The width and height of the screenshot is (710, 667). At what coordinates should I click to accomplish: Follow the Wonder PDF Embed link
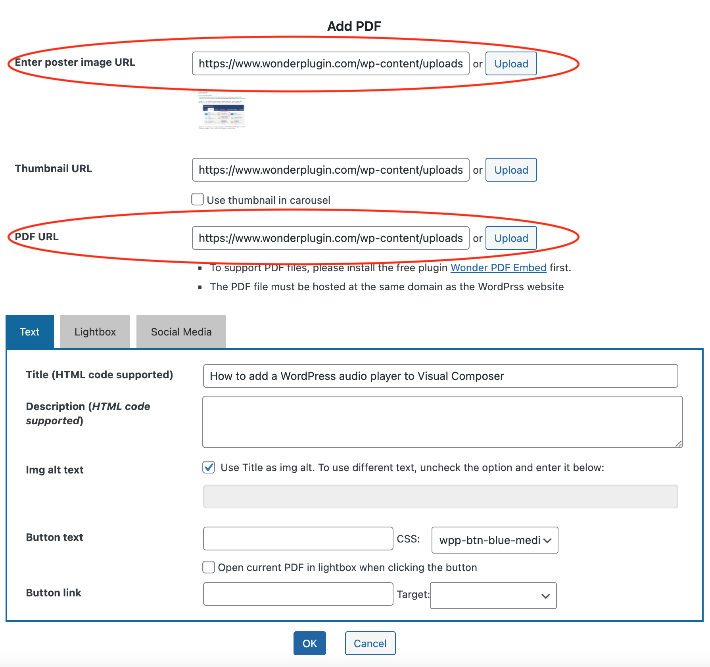[498, 268]
